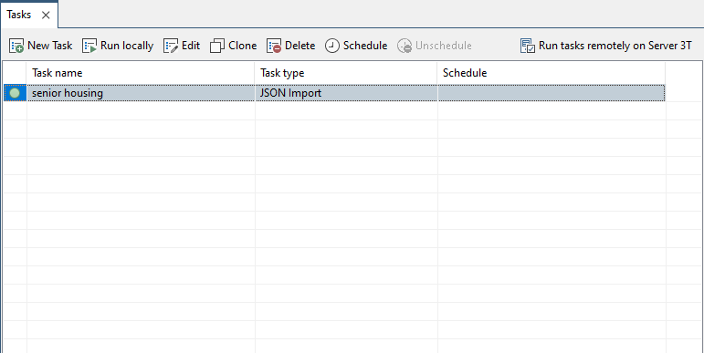This screenshot has width=704, height=353.
Task: Click the Run tasks remotely icon
Action: click(528, 46)
